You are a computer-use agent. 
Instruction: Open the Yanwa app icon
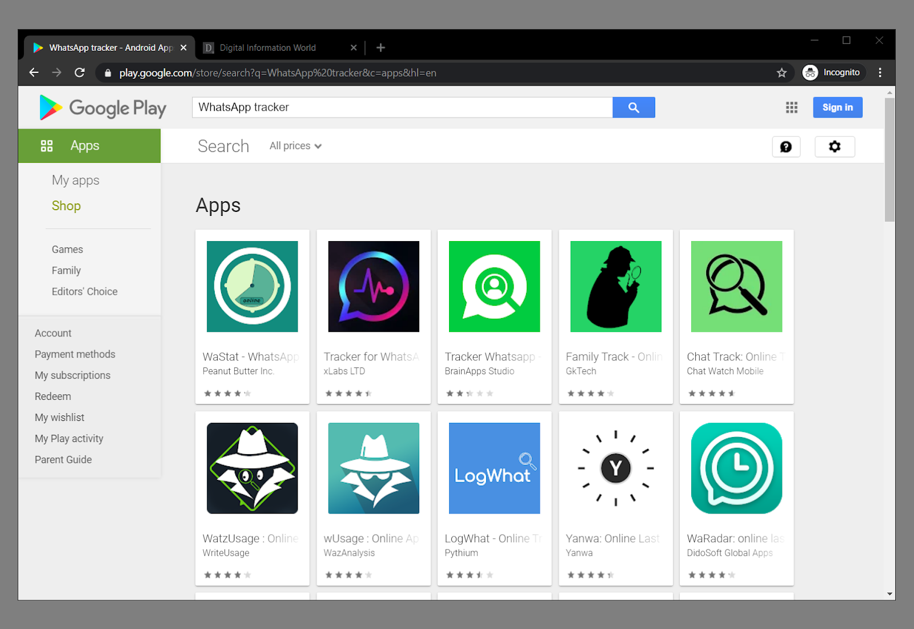(x=616, y=468)
